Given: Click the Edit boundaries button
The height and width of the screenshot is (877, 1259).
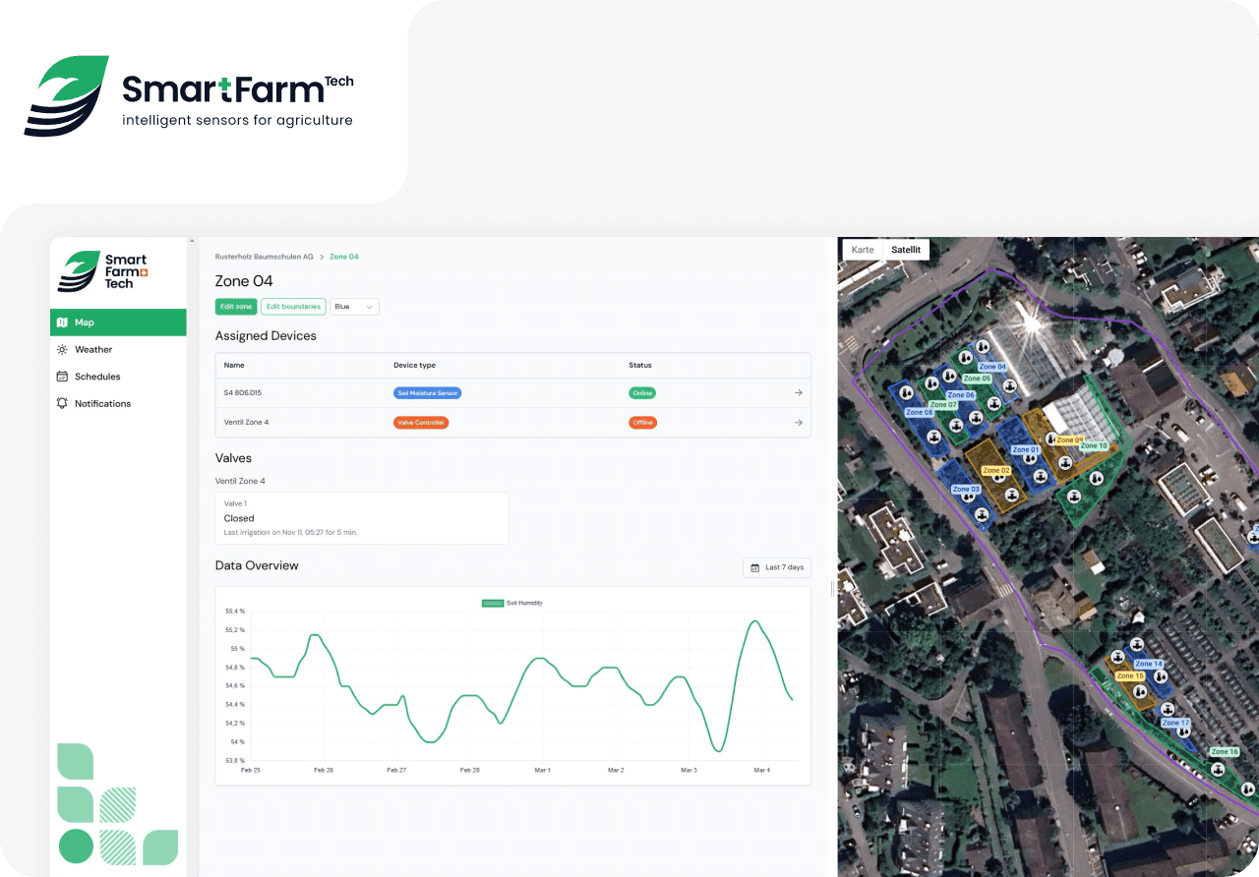Looking at the screenshot, I should 293,307.
